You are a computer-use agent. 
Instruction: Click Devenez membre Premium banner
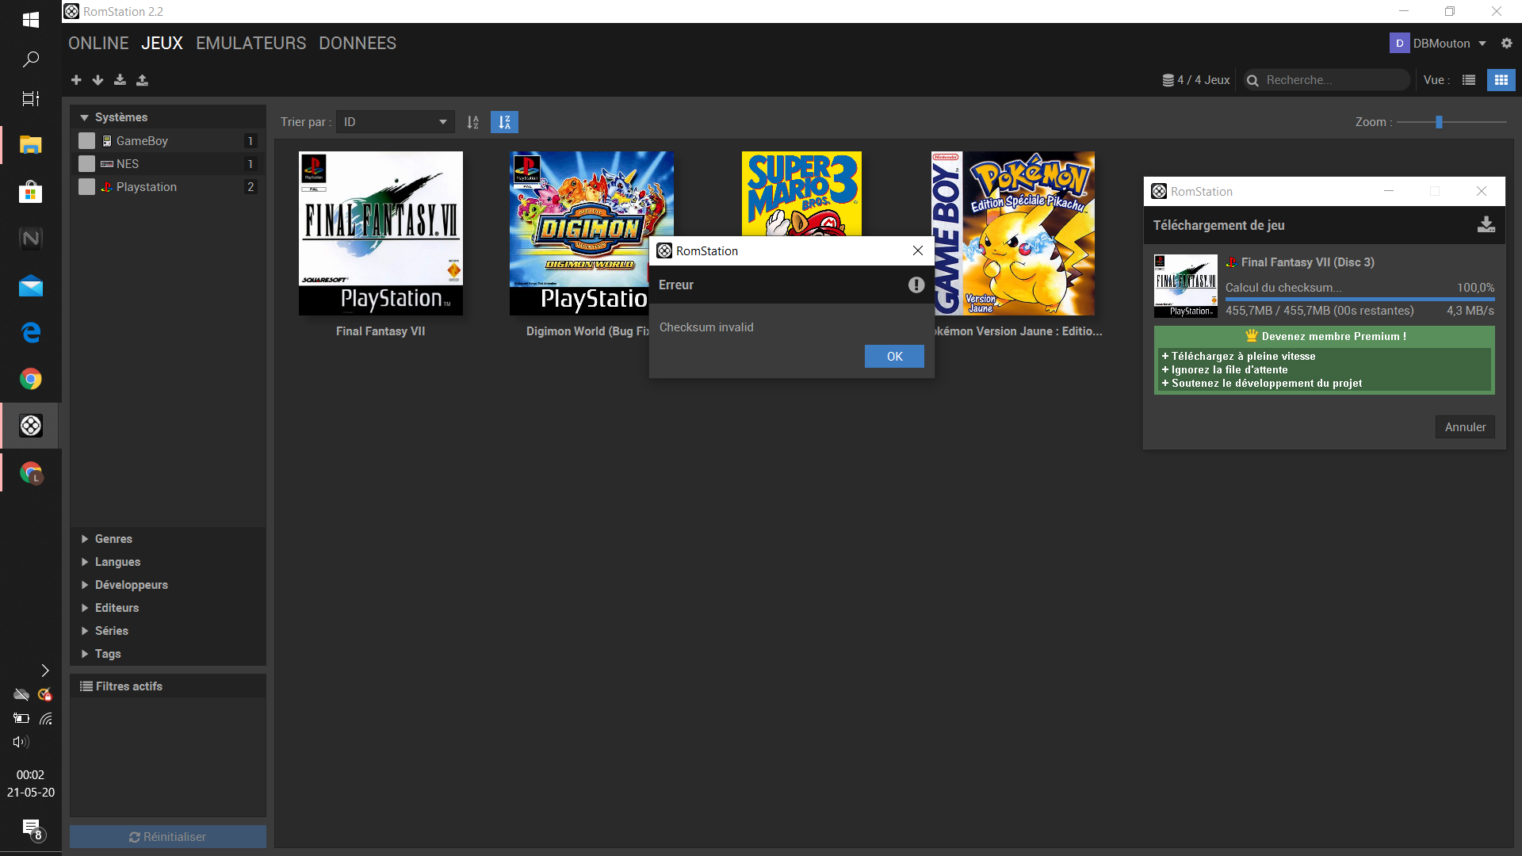1325,361
